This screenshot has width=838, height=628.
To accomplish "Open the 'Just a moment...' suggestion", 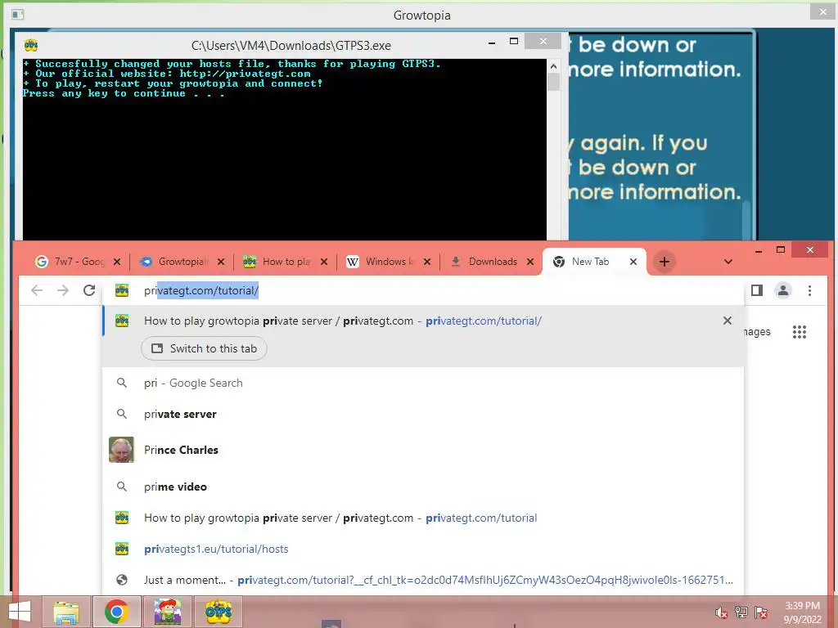I will (423, 580).
